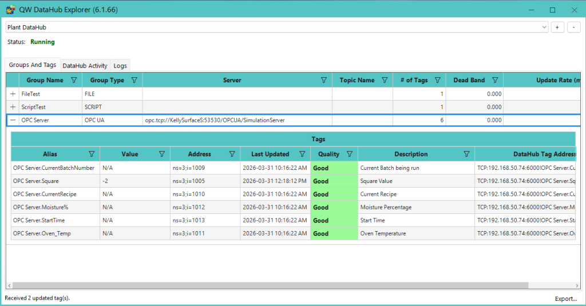Filter the Last Updated column
Viewport: 586px width, 306px height.
coord(302,154)
